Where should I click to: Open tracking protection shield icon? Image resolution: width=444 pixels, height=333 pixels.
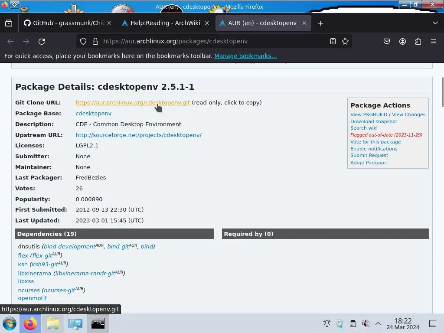pos(83,41)
